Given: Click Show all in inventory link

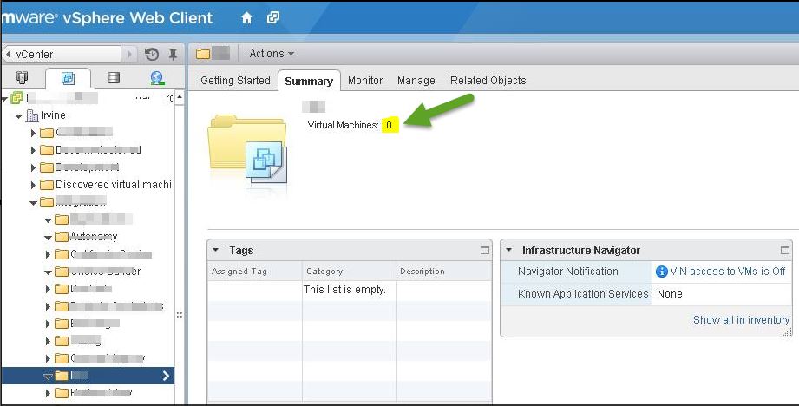Looking at the screenshot, I should pos(741,320).
